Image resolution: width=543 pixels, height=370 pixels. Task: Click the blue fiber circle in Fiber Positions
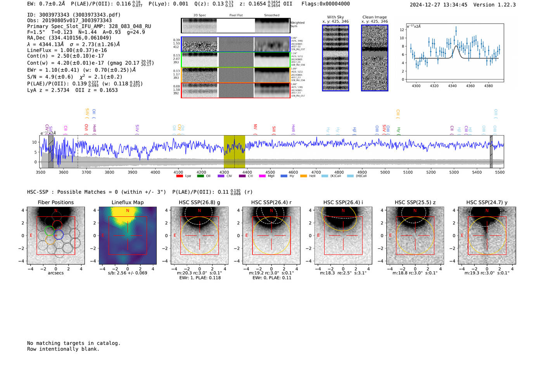pos(59,235)
